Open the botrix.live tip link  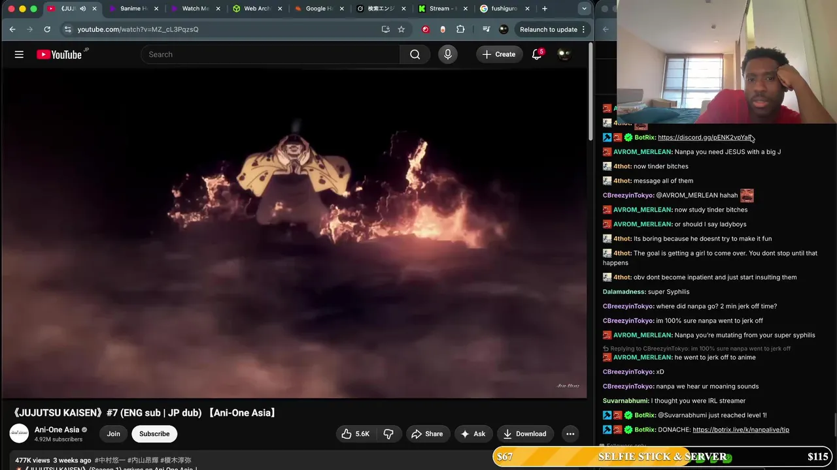click(741, 430)
